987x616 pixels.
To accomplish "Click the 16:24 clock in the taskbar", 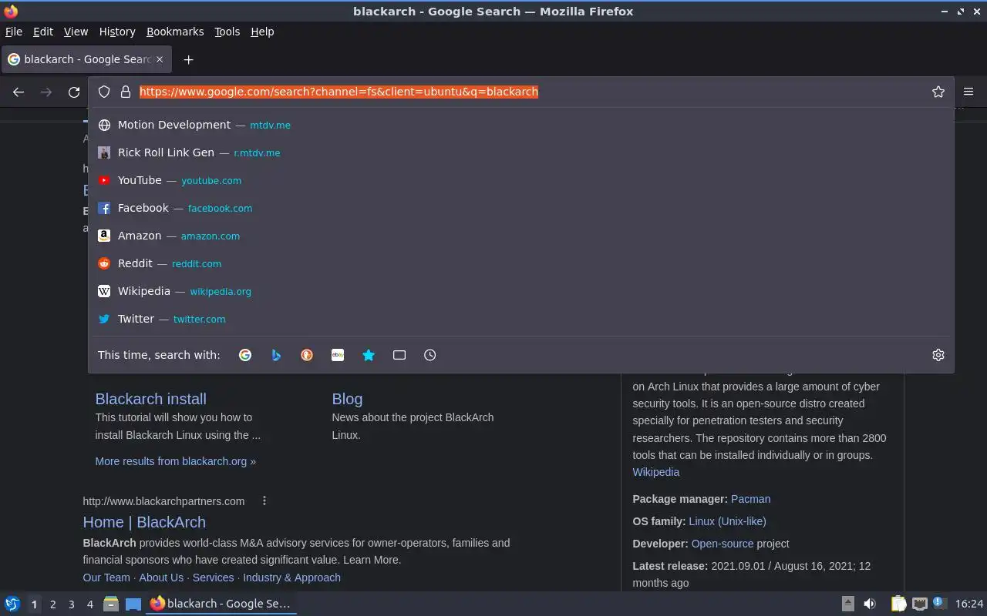I will [x=969, y=604].
